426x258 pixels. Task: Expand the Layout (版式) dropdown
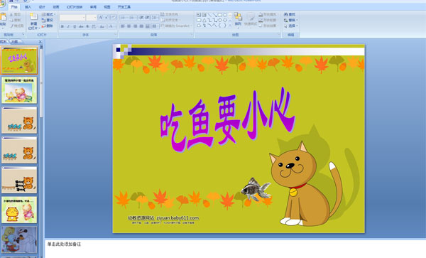(48, 14)
